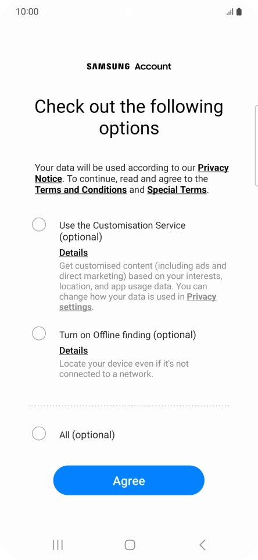Tap the Android back navigation icon
Image resolution: width=258 pixels, height=560 pixels.
pyautogui.click(x=202, y=545)
